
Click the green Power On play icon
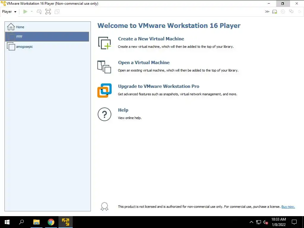(x=25, y=12)
